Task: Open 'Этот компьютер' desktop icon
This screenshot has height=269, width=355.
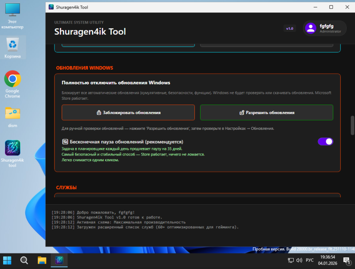Action: (x=12, y=10)
